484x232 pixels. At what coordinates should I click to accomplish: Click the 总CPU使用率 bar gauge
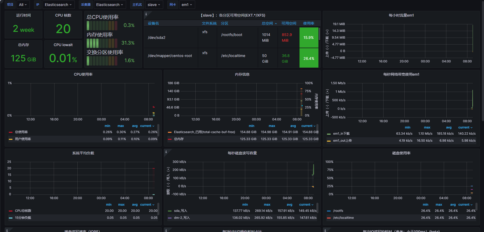[x=102, y=26]
